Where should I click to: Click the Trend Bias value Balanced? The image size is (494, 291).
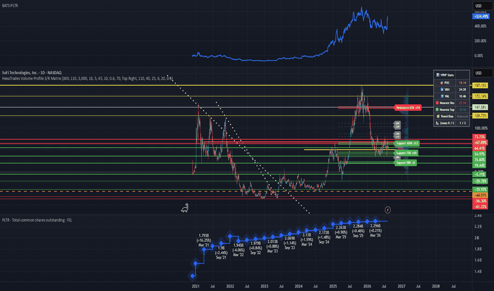(x=462, y=116)
